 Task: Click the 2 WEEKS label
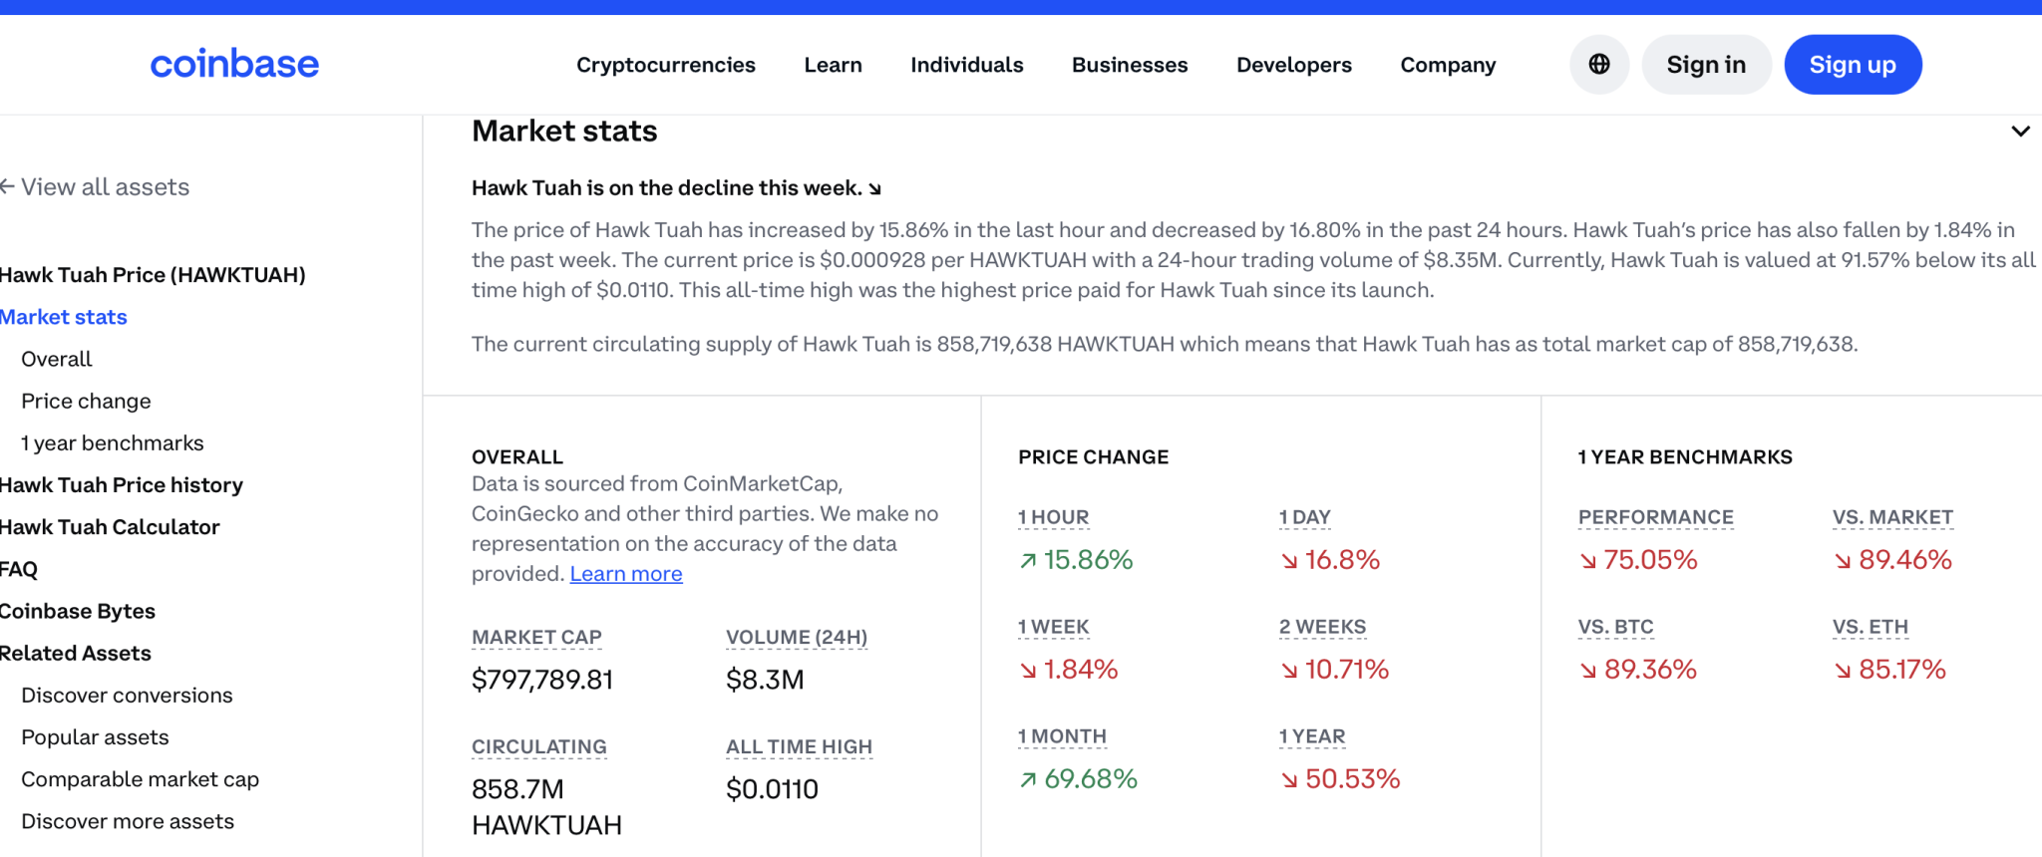(1322, 627)
